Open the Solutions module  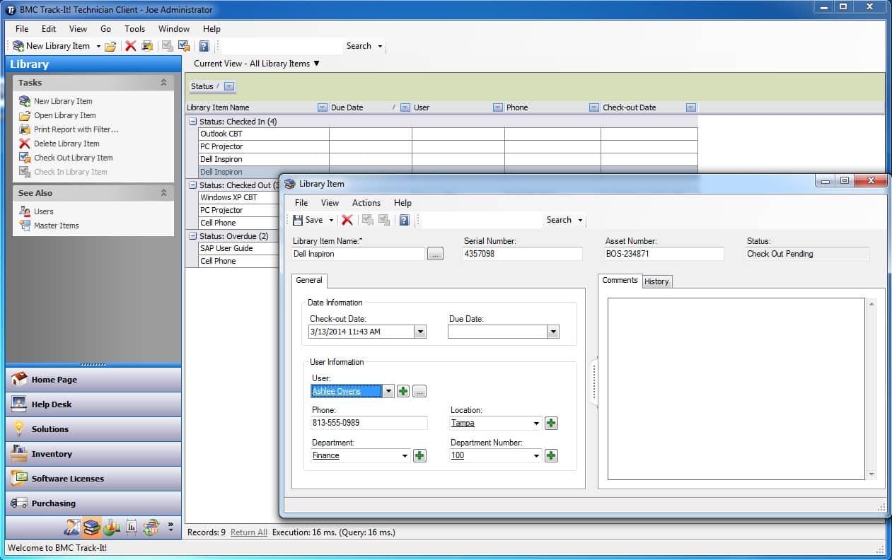click(93, 429)
